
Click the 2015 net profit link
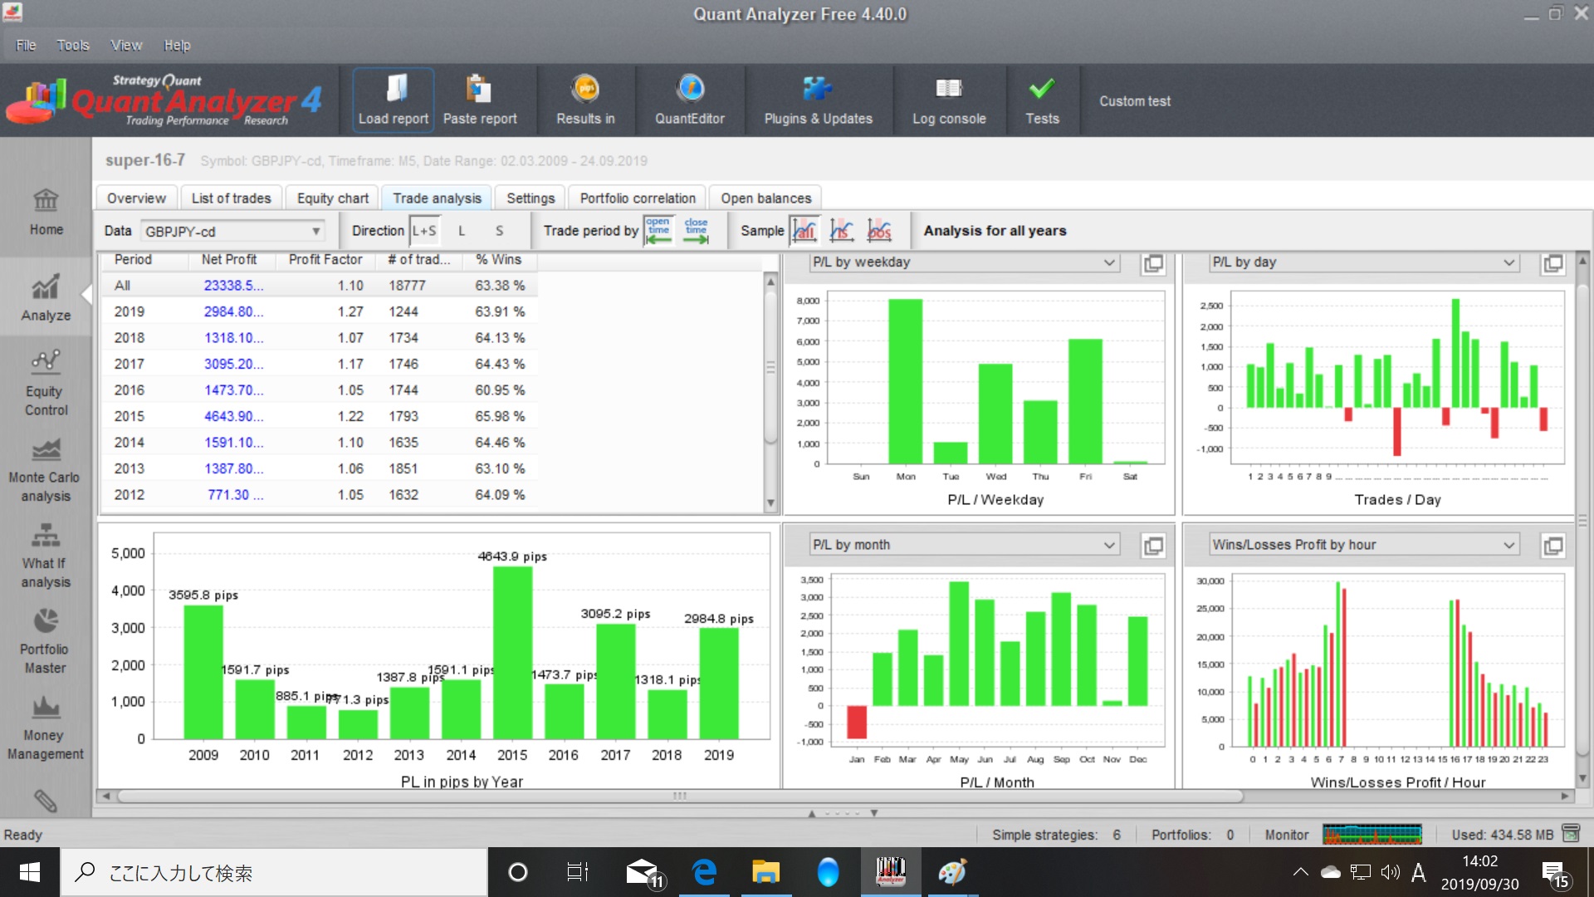233,416
